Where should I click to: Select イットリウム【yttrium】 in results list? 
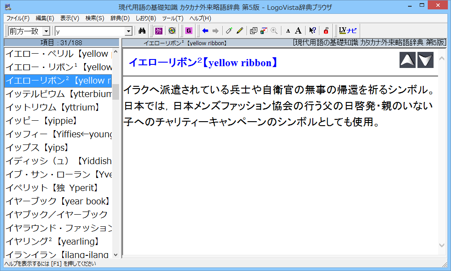click(52, 107)
